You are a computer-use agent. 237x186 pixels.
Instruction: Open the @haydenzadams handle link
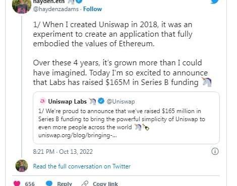click(x=56, y=9)
